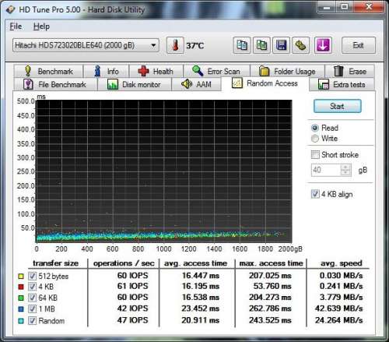Click the yellow 512 bytes color swatch
The height and width of the screenshot is (342, 389).
21,277
